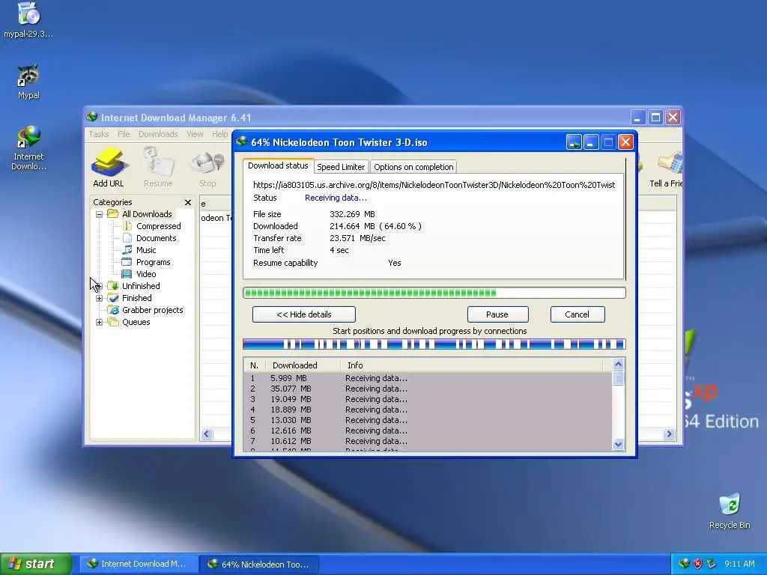Screen dimensions: 767x575
Task: Select the Mypal desktop shortcut
Action: coord(28,82)
